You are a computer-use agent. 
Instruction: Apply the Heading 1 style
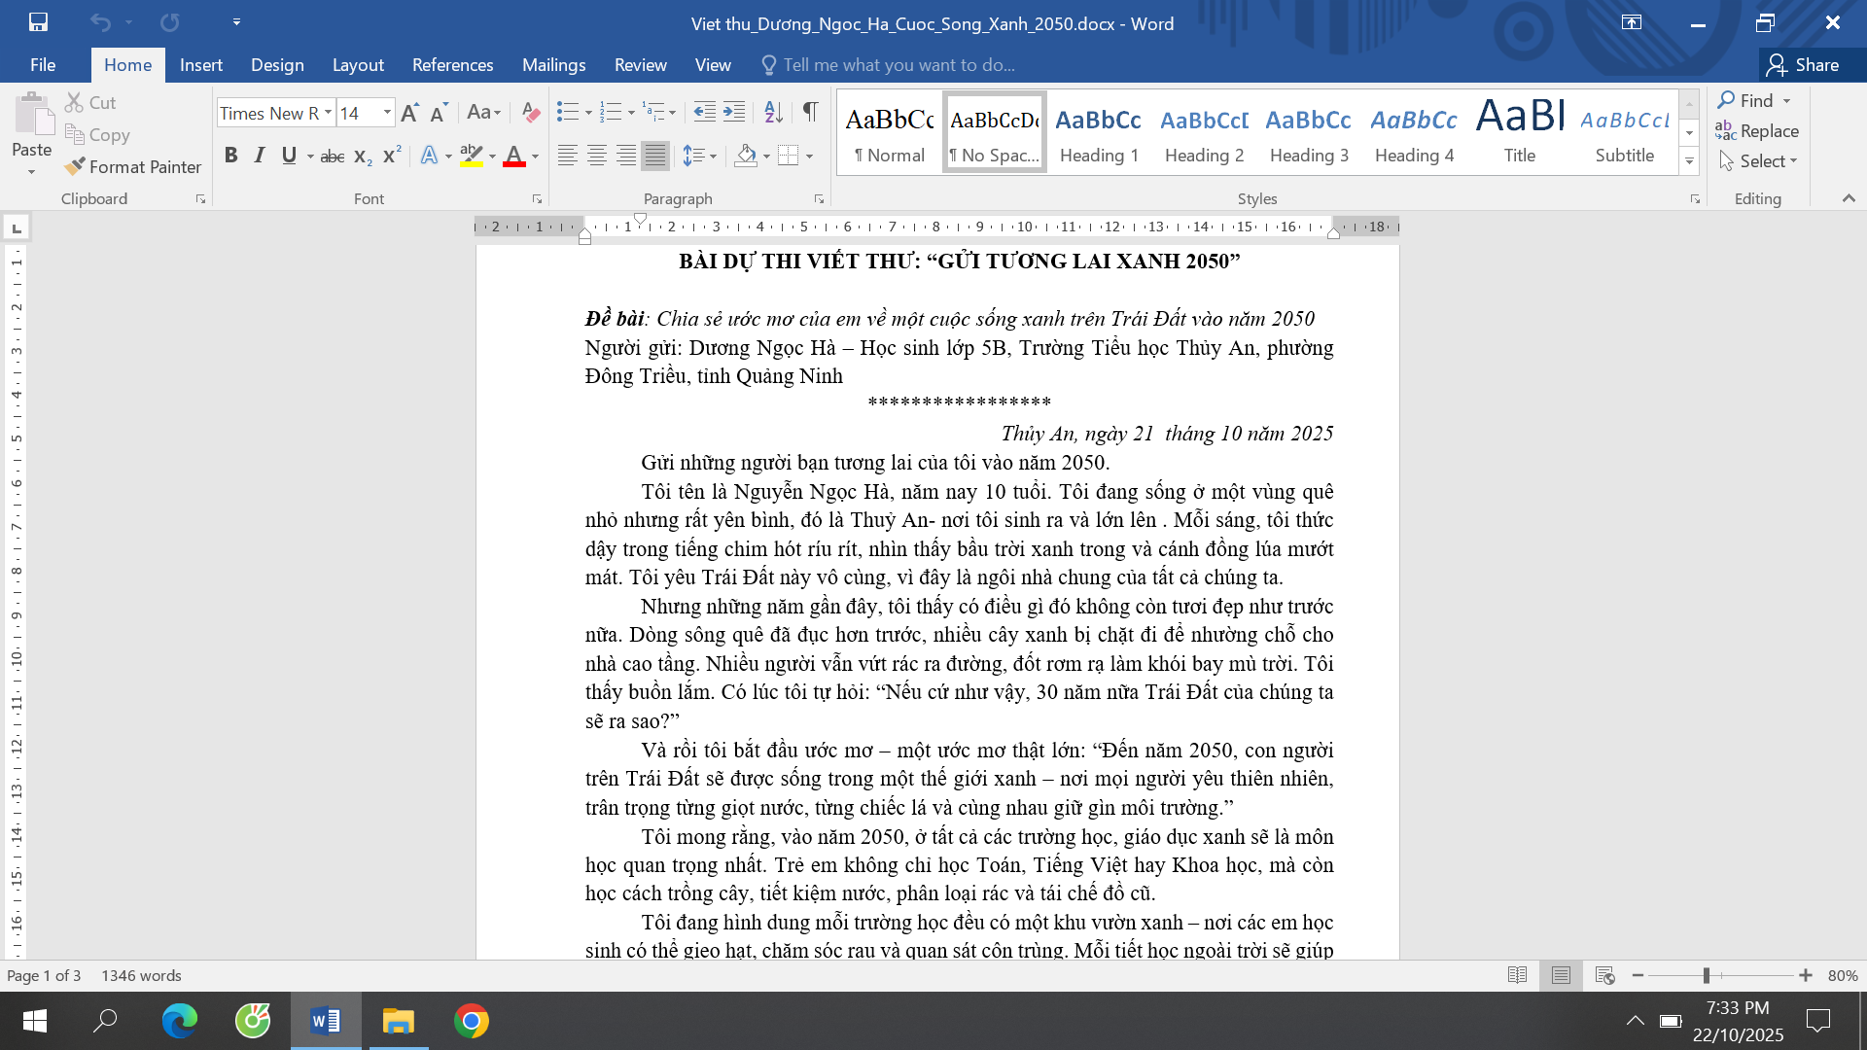1099,133
